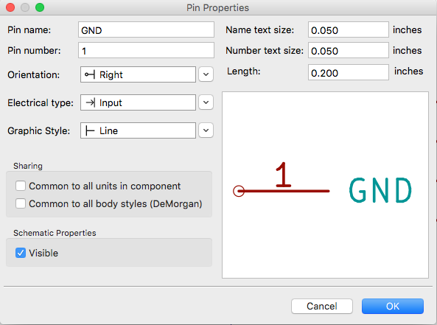Click the pin number 1 in preview
This screenshot has height=325, width=437.
284,175
